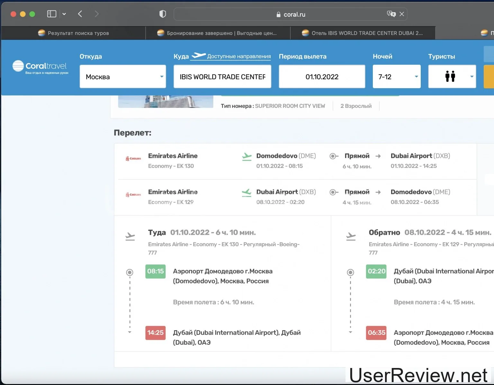Click the privacy shield icon

(x=163, y=14)
